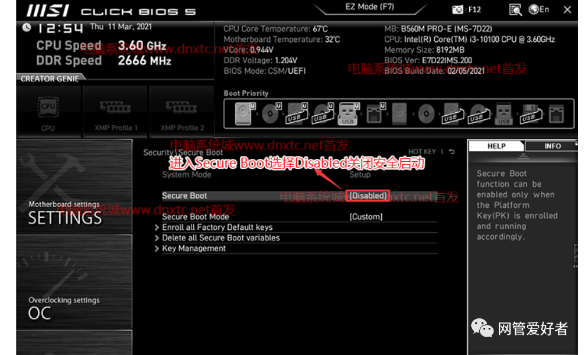Click the date Thu 11 Mar, 2021
588x355 pixels.
point(121,27)
